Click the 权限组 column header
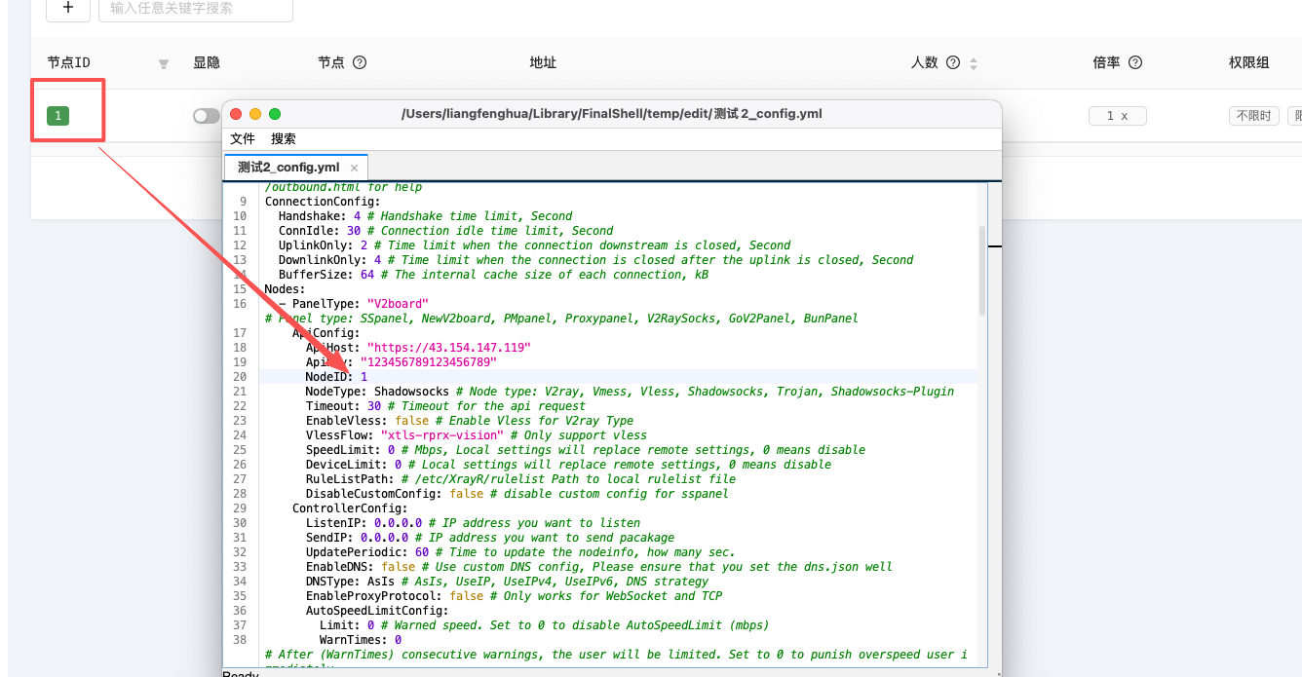Image resolution: width=1302 pixels, height=677 pixels. [1249, 62]
